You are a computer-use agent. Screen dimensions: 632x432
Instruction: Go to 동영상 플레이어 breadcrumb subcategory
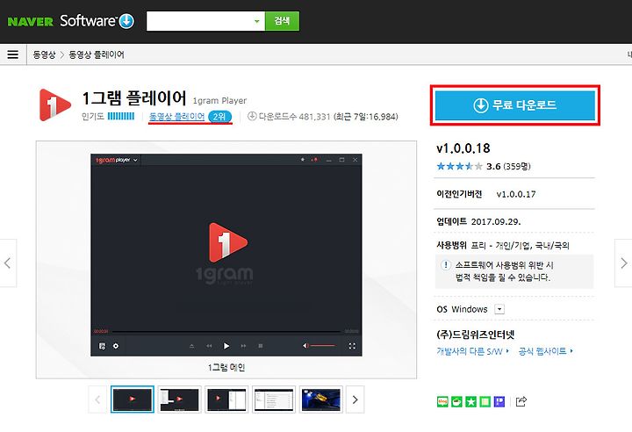[97, 54]
